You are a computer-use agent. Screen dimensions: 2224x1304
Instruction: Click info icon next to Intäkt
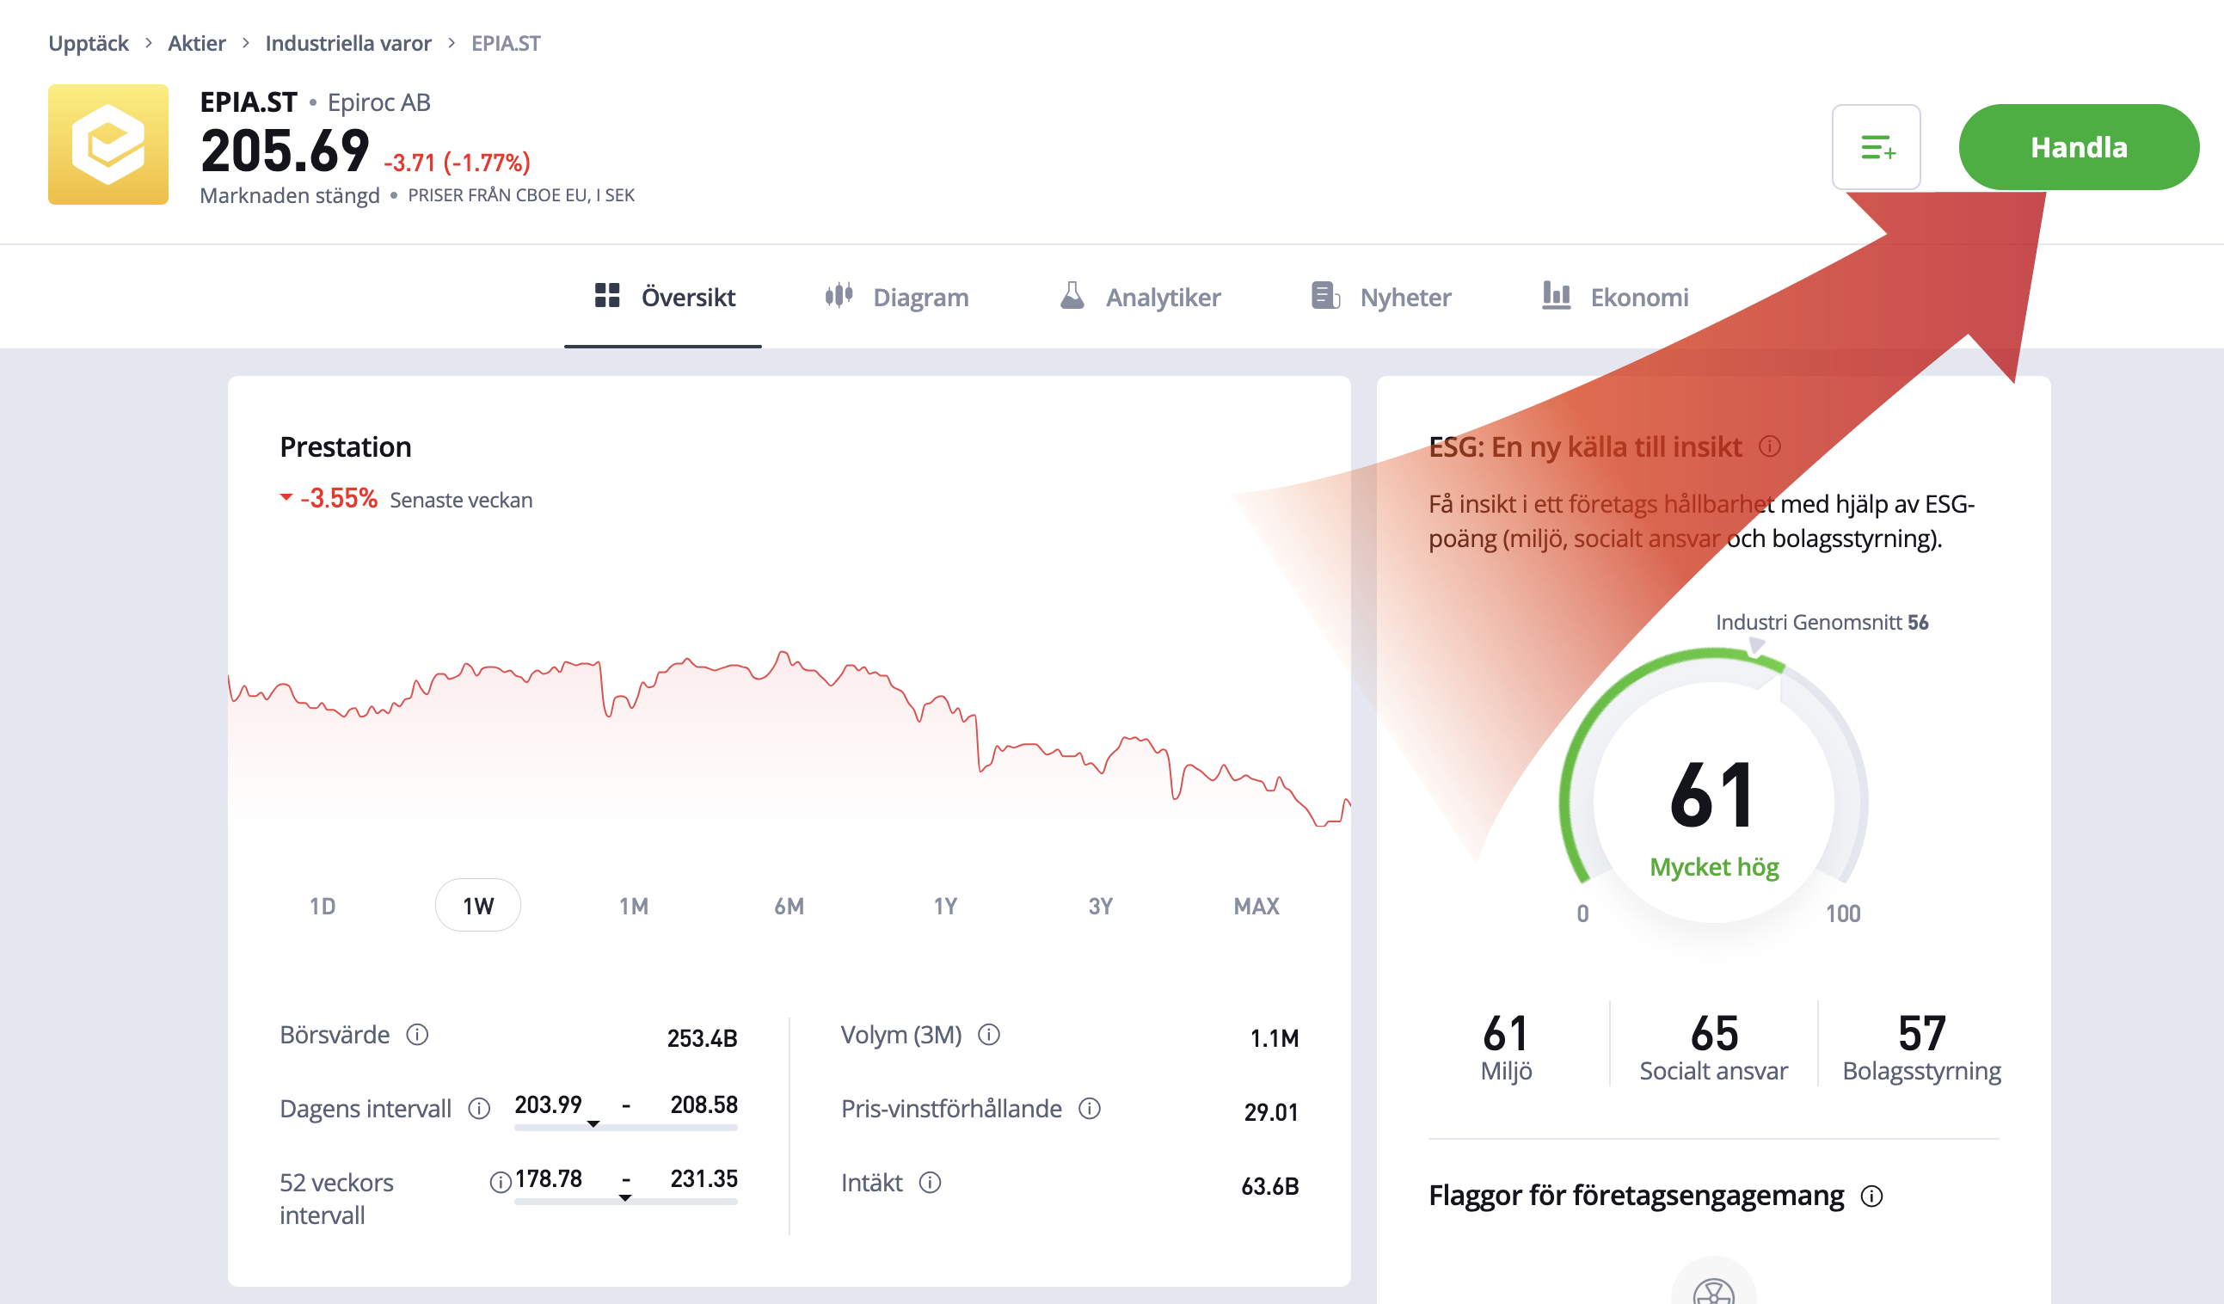click(931, 1182)
